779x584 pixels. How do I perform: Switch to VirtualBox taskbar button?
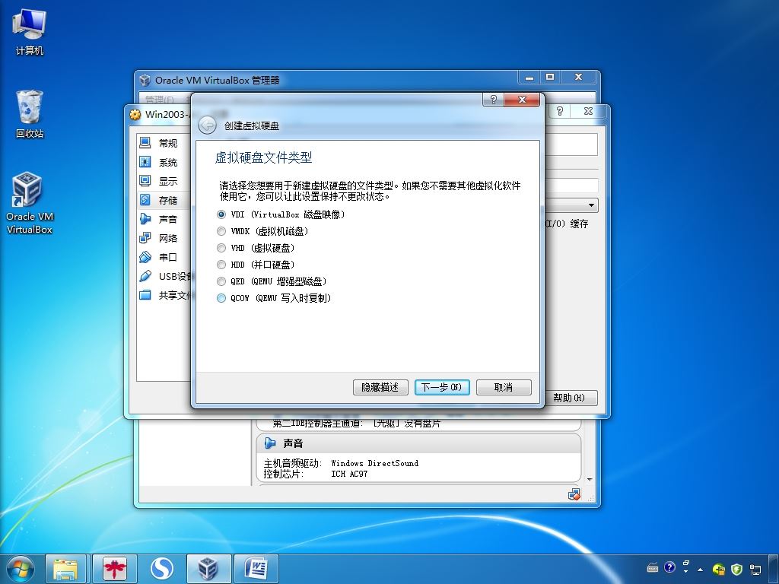(208, 569)
